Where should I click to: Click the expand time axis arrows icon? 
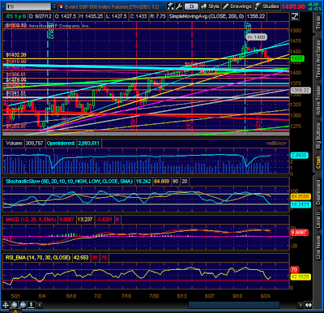(x=309, y=305)
